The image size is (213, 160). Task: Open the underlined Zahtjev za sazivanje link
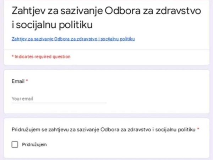[73, 39]
